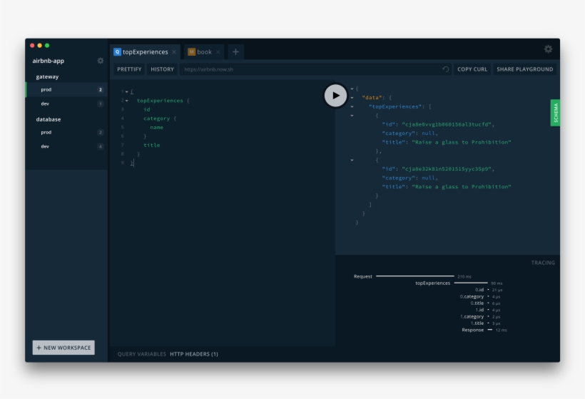Viewport: 585px width, 399px height.
Task: Select database prod endpoint
Action: click(x=66, y=132)
